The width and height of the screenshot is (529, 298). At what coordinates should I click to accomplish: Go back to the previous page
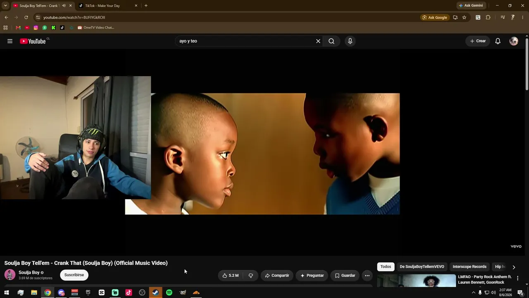(6, 17)
